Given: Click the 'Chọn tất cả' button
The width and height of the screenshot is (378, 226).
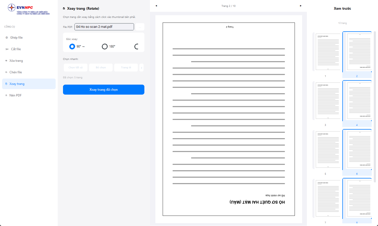Looking at the screenshot, I should (76, 68).
